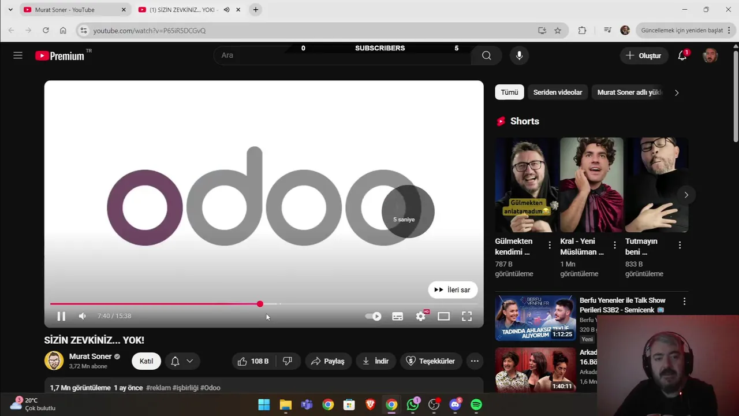Toggle the autoplay switch in player
Image resolution: width=739 pixels, height=416 pixels.
[374, 316]
